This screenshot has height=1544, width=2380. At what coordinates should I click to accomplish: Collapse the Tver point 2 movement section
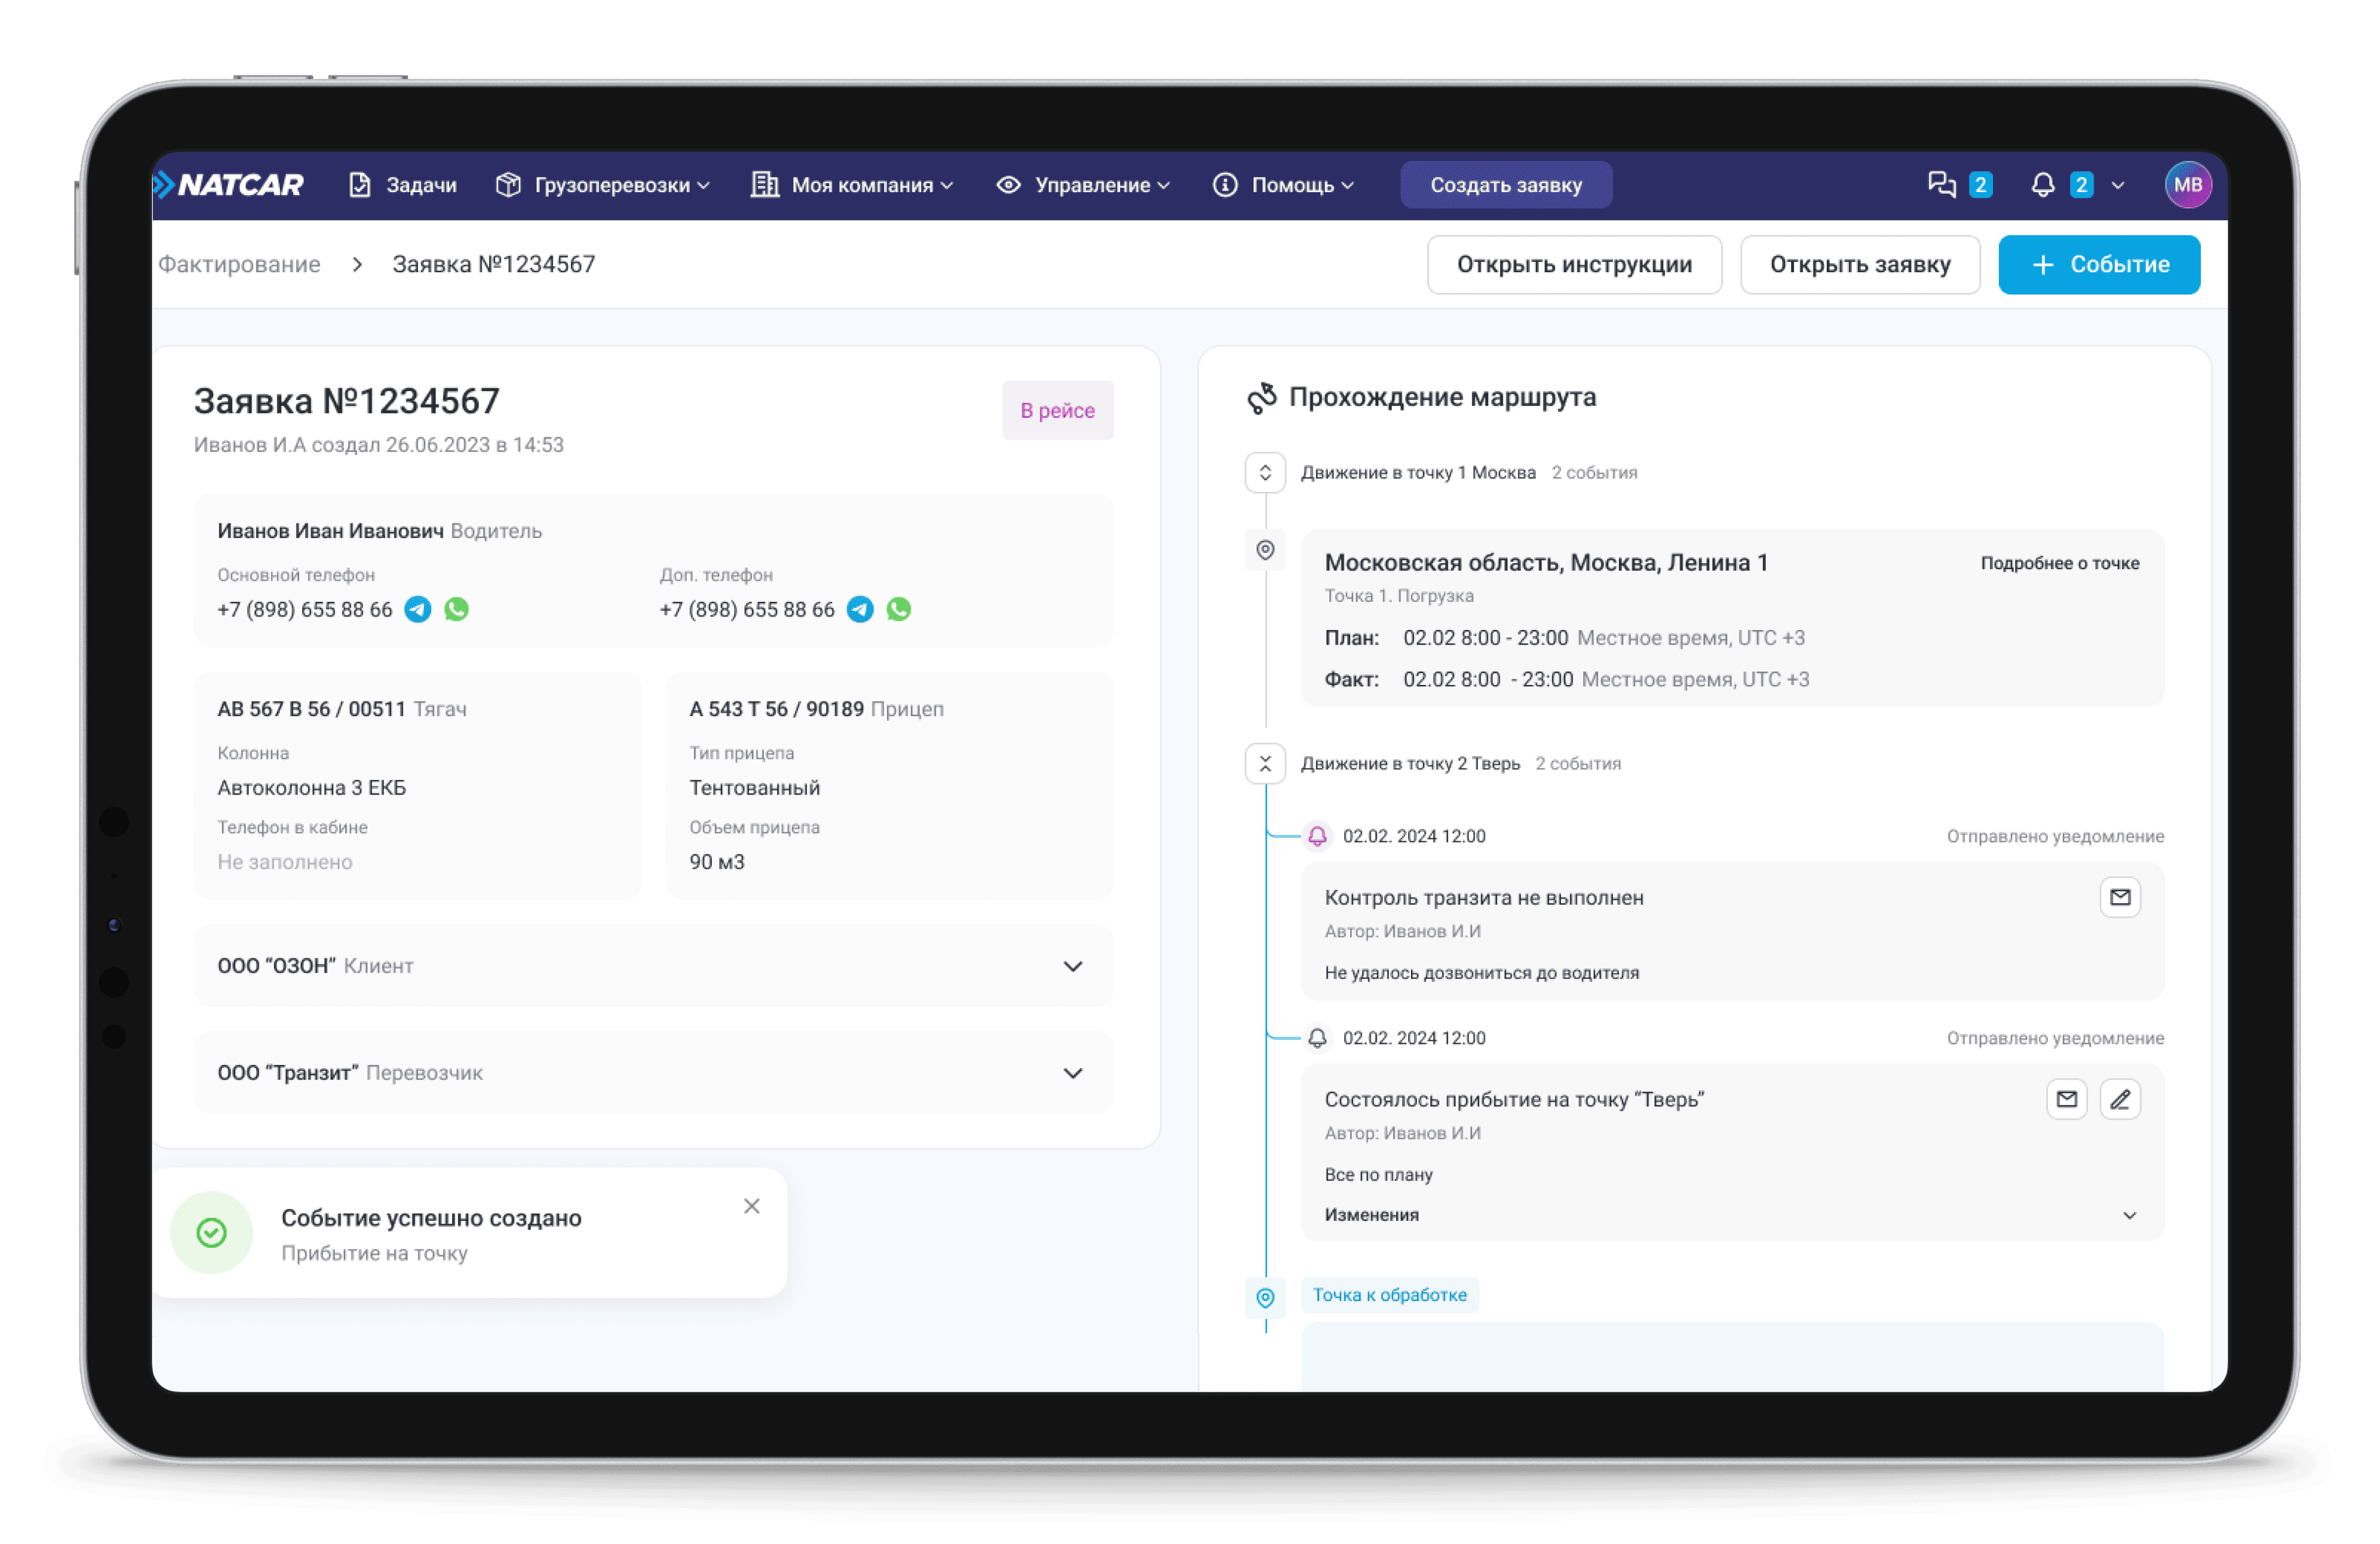[x=1265, y=764]
